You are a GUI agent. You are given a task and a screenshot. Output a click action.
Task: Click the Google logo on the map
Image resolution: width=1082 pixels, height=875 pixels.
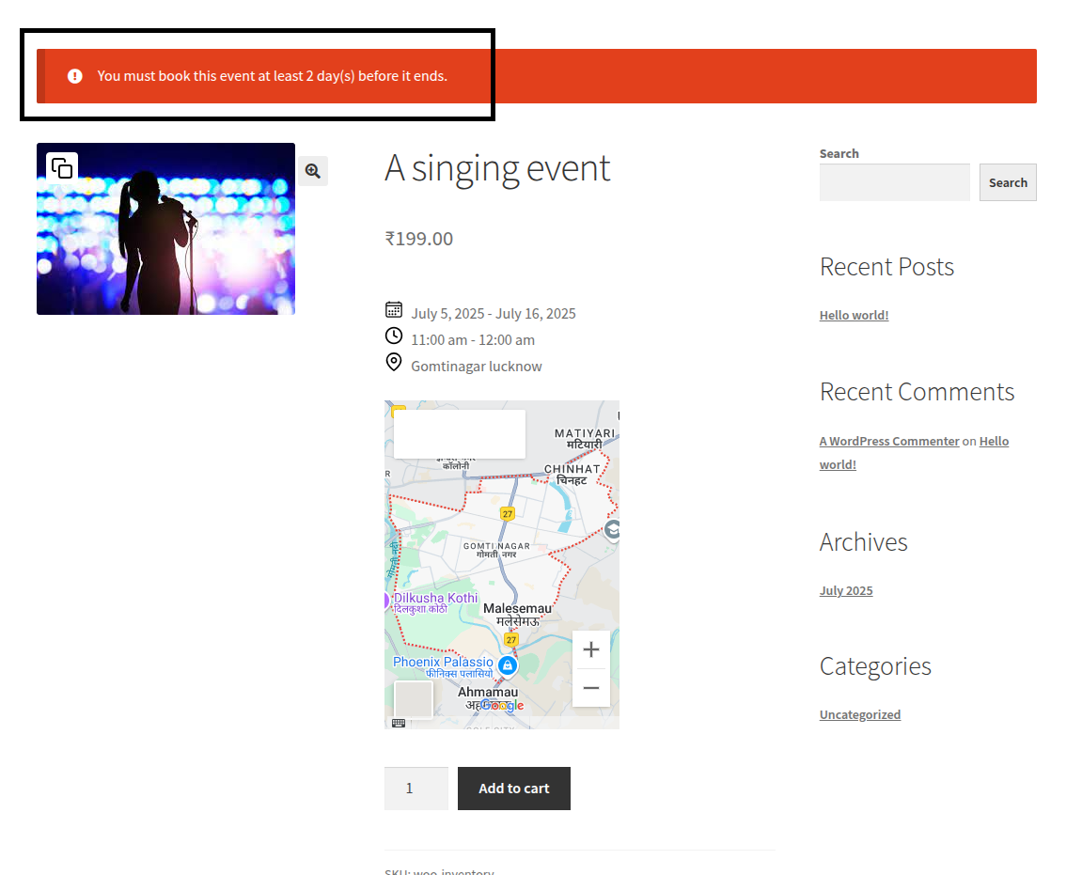click(x=502, y=705)
